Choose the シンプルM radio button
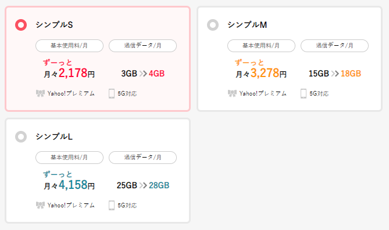The image size is (389, 230). pos(213,25)
